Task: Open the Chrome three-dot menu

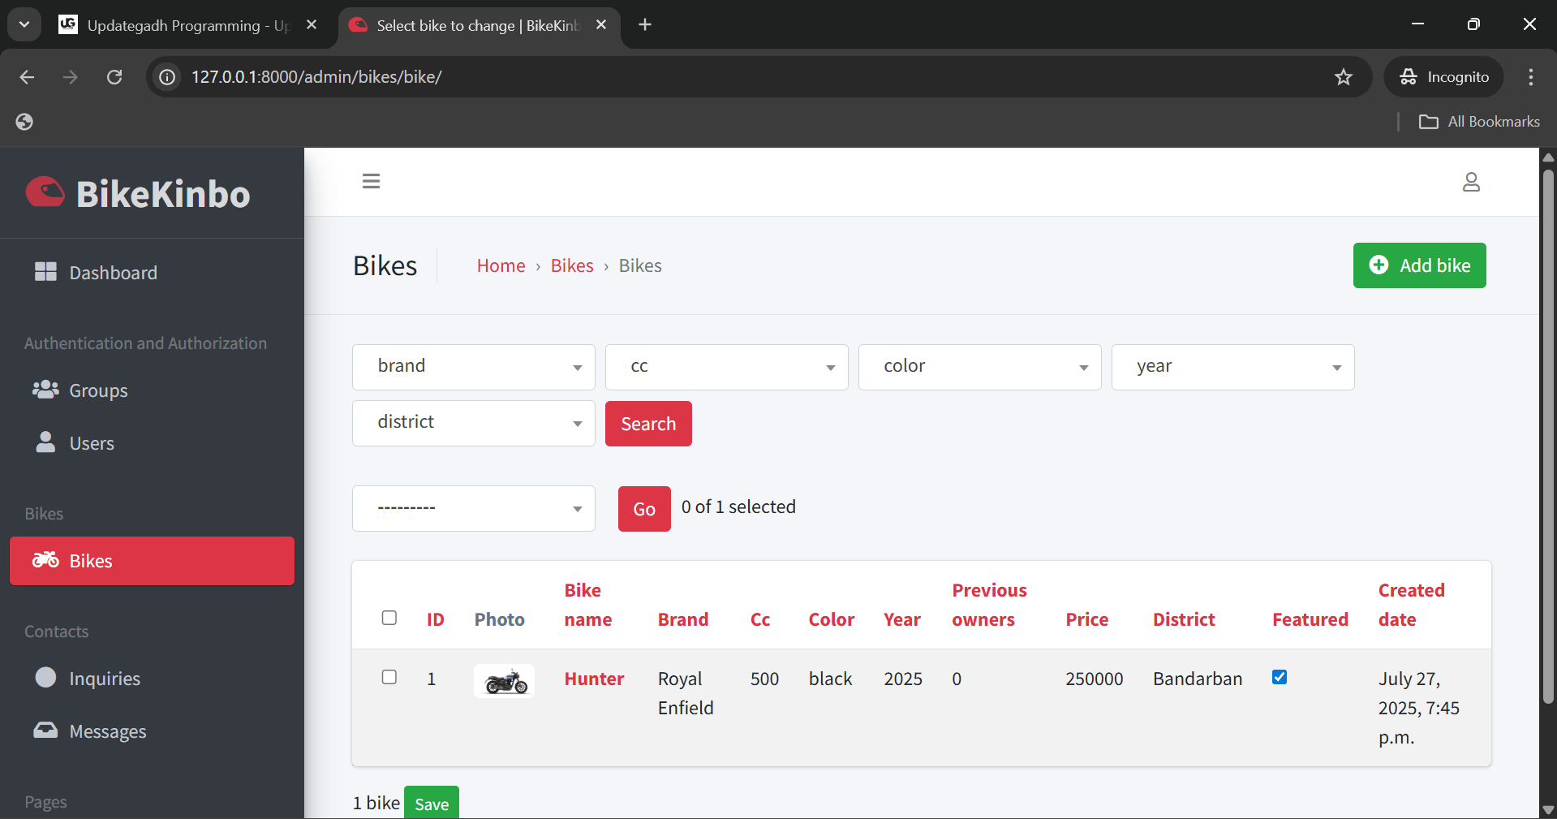Action: click(x=1530, y=77)
